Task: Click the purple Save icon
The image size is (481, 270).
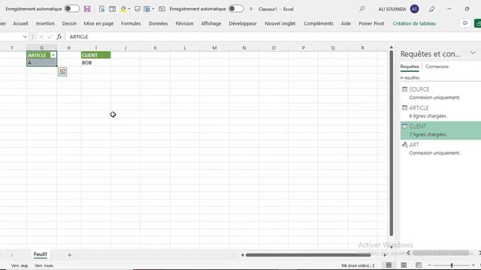Action: click(87, 9)
